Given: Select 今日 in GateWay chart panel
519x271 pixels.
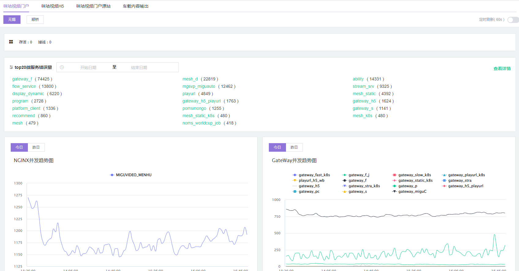Looking at the screenshot, I should click(x=277, y=147).
